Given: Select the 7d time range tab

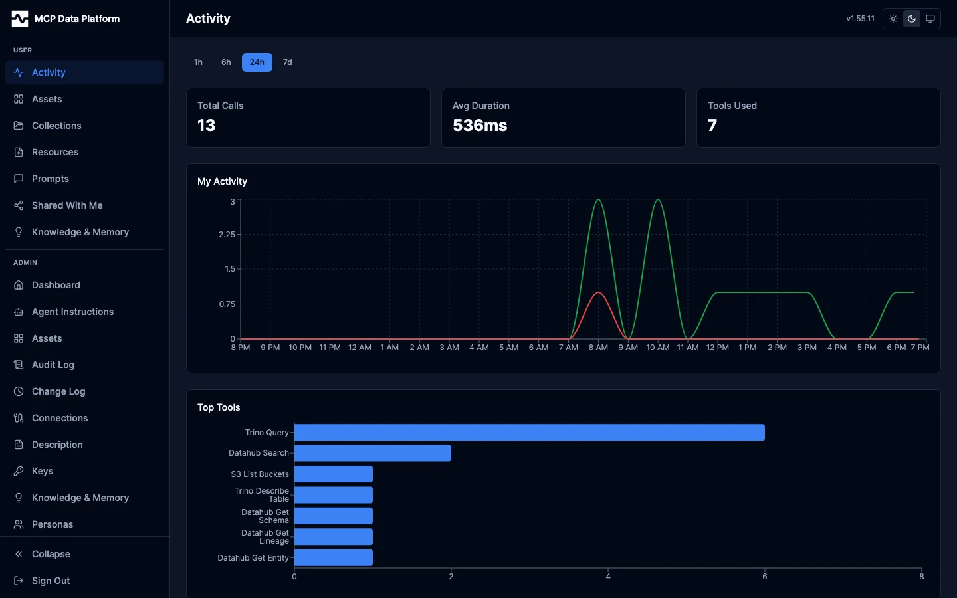Looking at the screenshot, I should pyautogui.click(x=287, y=62).
